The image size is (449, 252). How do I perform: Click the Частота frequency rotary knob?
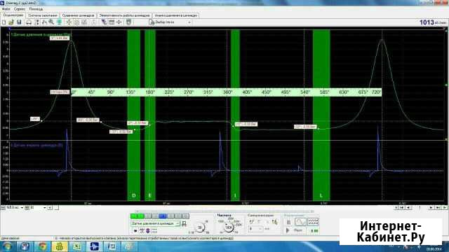tap(229, 227)
